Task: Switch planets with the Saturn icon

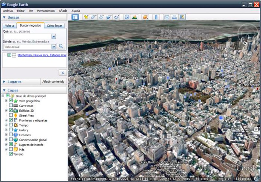Action: click(145, 17)
